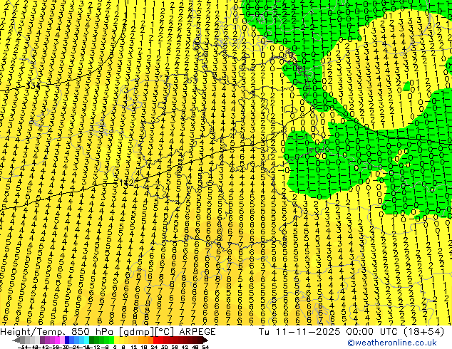The image size is (452, 349).
Task: Click the '24' label under the legend
Action: 154,347
